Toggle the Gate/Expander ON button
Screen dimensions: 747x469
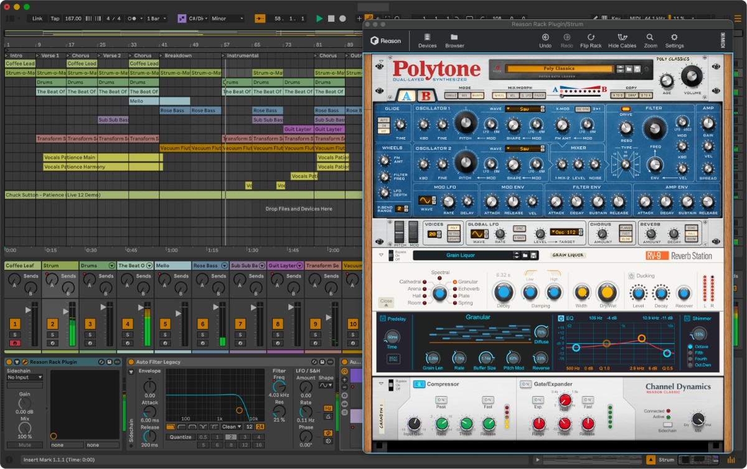(x=526, y=384)
